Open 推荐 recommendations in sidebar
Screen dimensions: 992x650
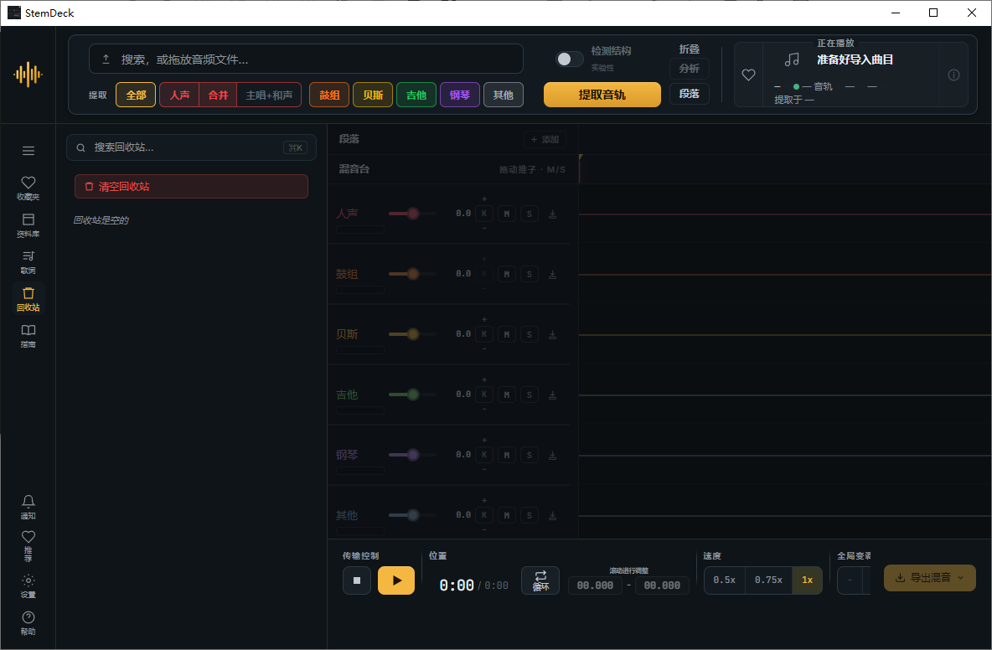click(x=28, y=545)
